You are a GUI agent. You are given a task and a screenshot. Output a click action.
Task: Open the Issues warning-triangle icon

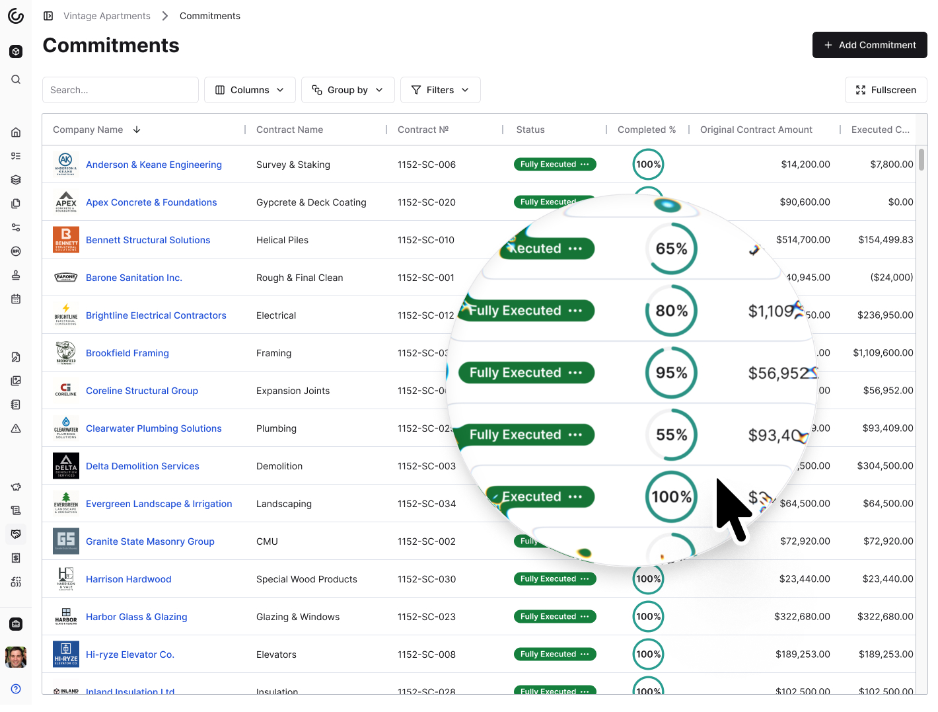click(16, 428)
